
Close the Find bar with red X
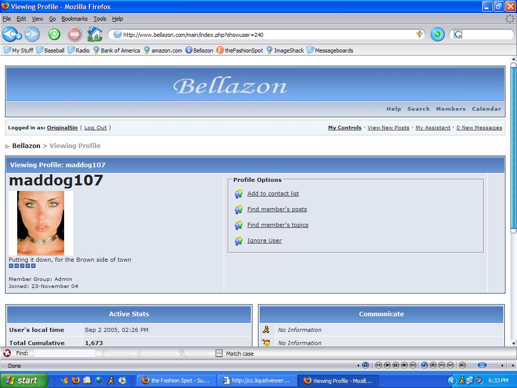(7, 354)
